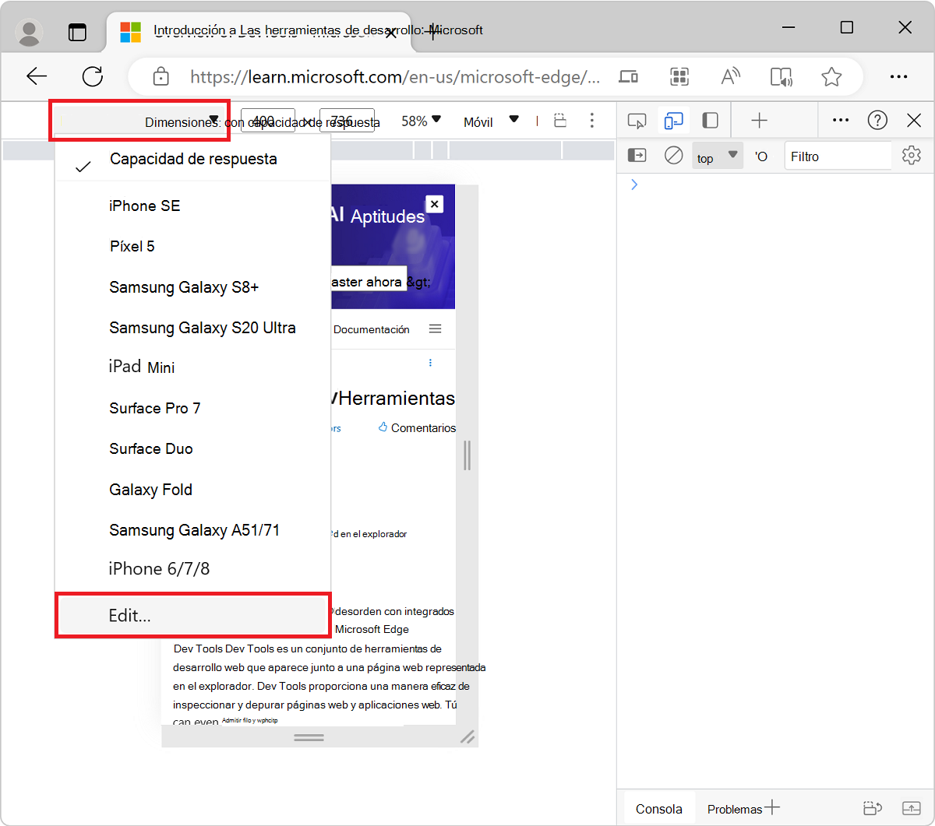
Task: Add a new tool with plus icon
Action: tap(758, 120)
